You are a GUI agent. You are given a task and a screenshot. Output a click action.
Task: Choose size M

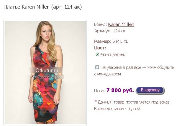[x=117, y=41]
